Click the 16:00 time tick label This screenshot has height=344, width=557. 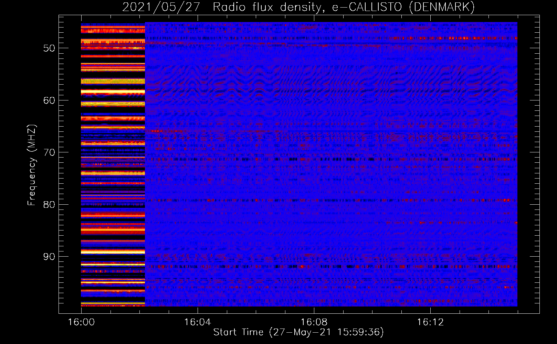click(81, 322)
